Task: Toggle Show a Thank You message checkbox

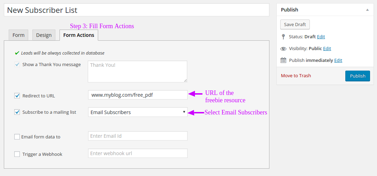Action: [17, 65]
